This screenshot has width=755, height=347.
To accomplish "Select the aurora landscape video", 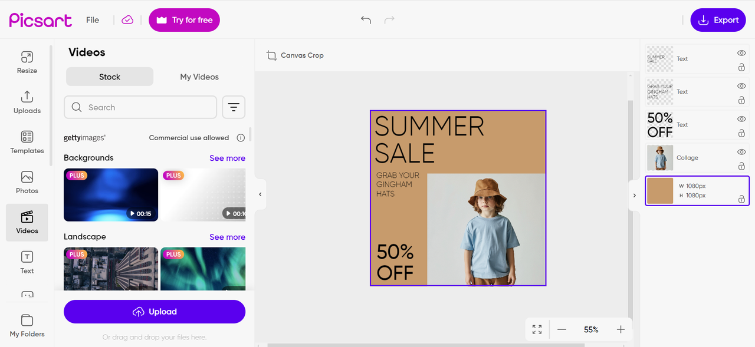I will (x=203, y=269).
